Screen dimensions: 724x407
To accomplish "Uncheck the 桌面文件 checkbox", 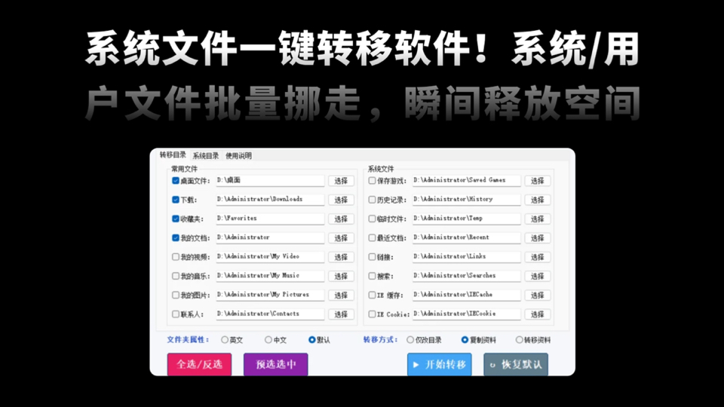I will point(176,181).
